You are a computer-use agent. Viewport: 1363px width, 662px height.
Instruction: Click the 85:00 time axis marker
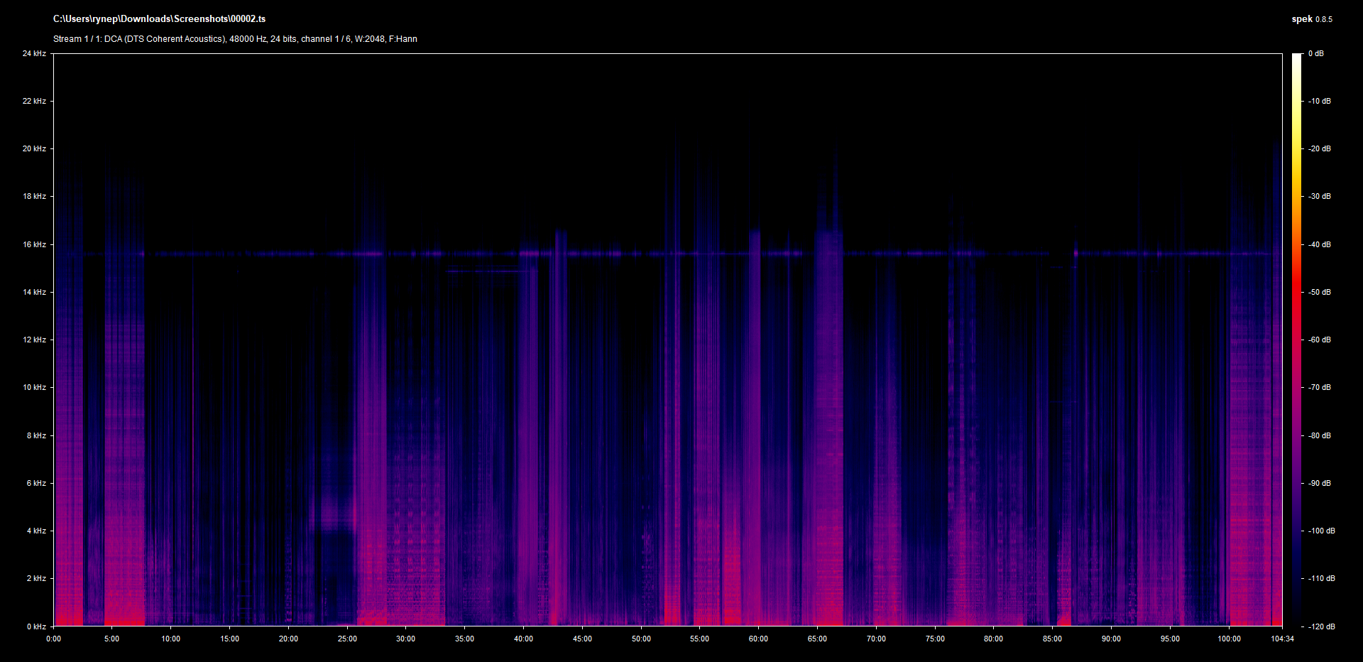(1052, 639)
